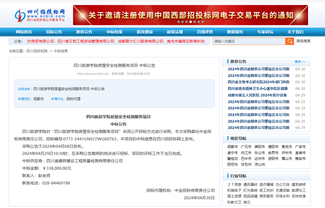Click 更多>> in the 推荐公告 panel
Viewport: 325px width, 208px height.
click(300, 62)
